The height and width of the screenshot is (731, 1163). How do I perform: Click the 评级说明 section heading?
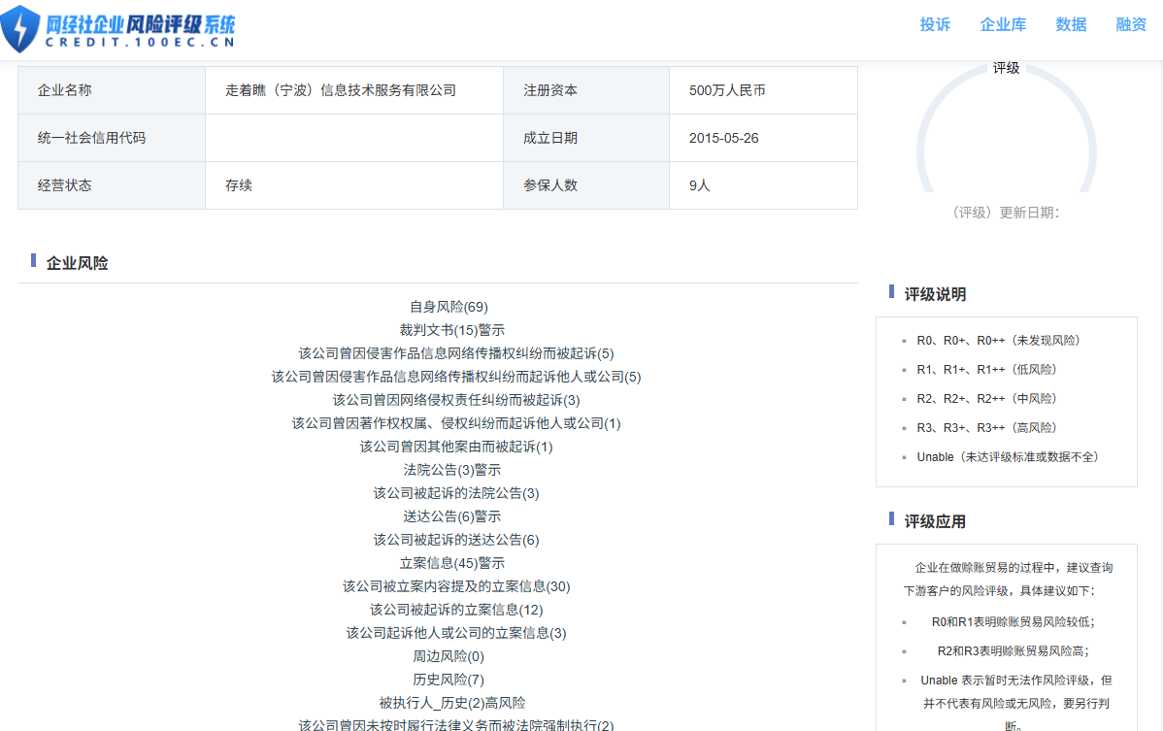[935, 294]
